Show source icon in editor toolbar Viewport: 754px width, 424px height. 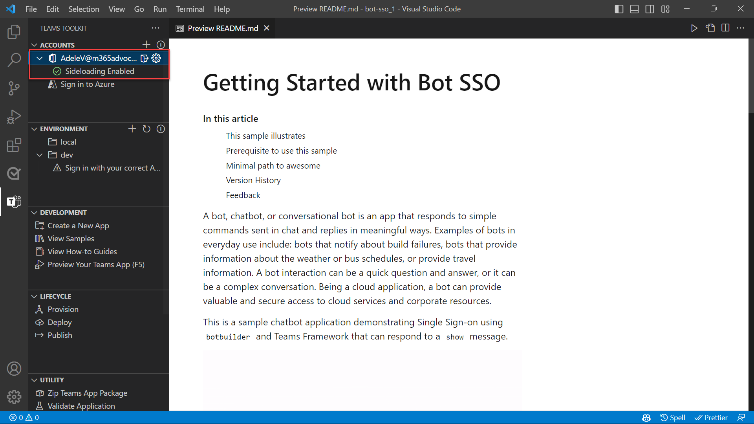pos(710,28)
